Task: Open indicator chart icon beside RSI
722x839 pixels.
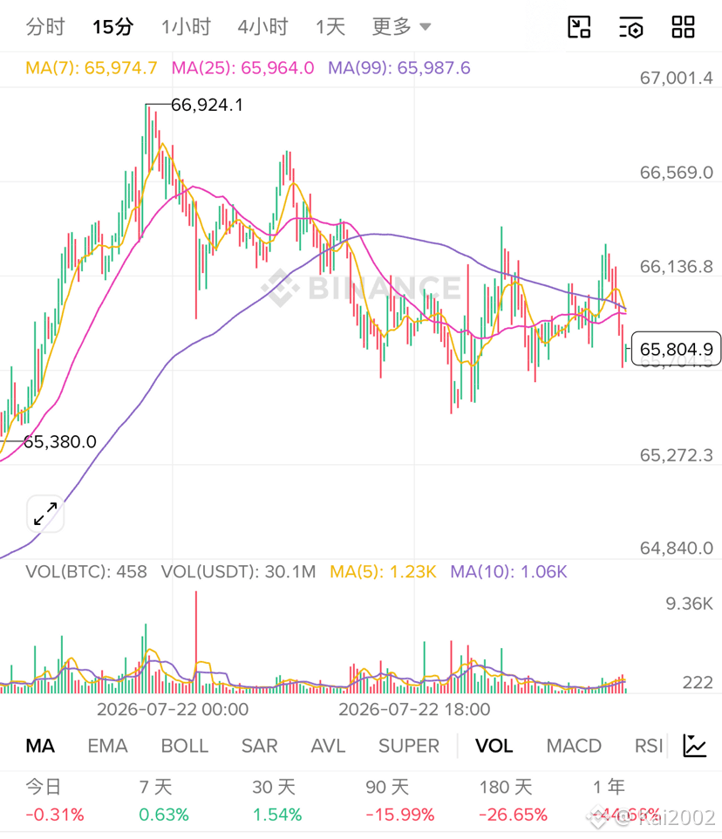Action: [695, 746]
